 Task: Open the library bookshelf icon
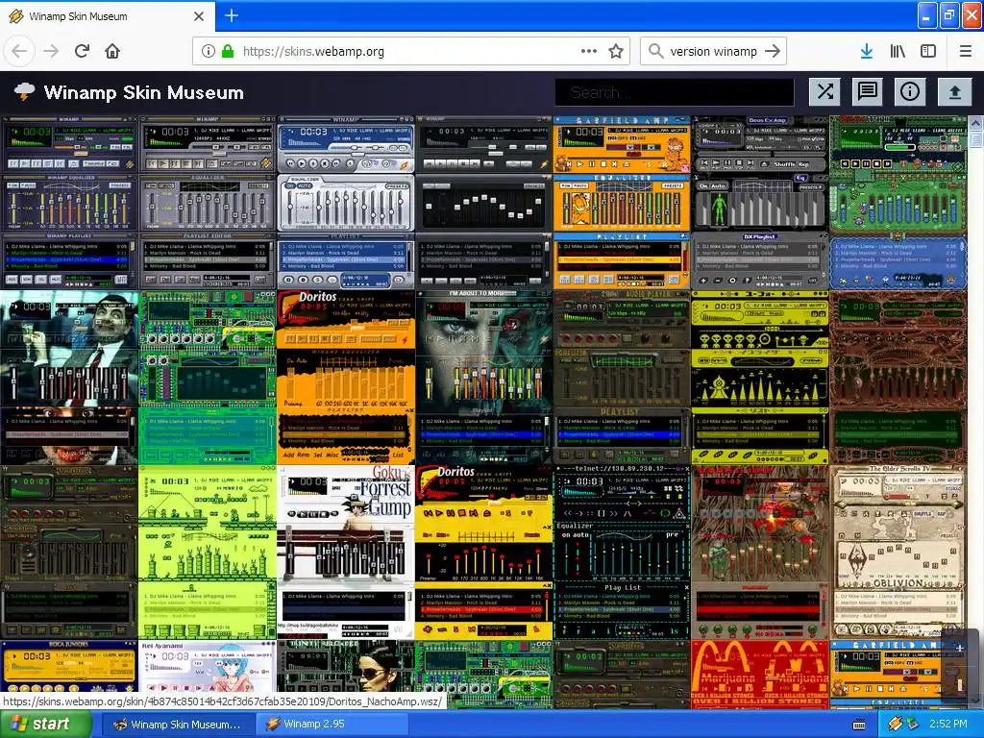click(898, 52)
